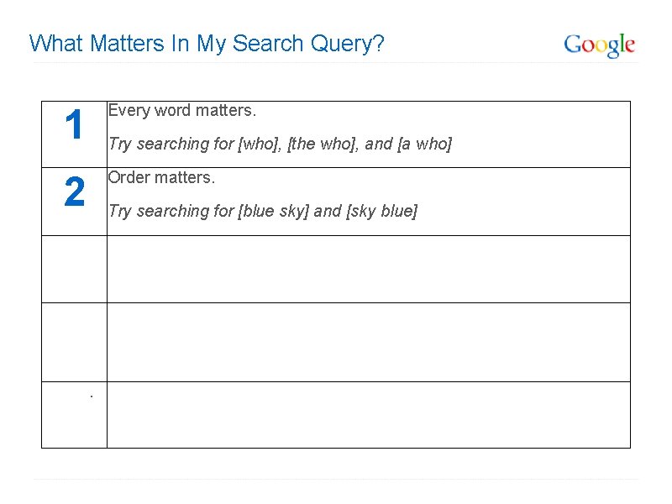Select the text 'Order matters.'
Viewport: 672px width, 504px height.
(161, 177)
